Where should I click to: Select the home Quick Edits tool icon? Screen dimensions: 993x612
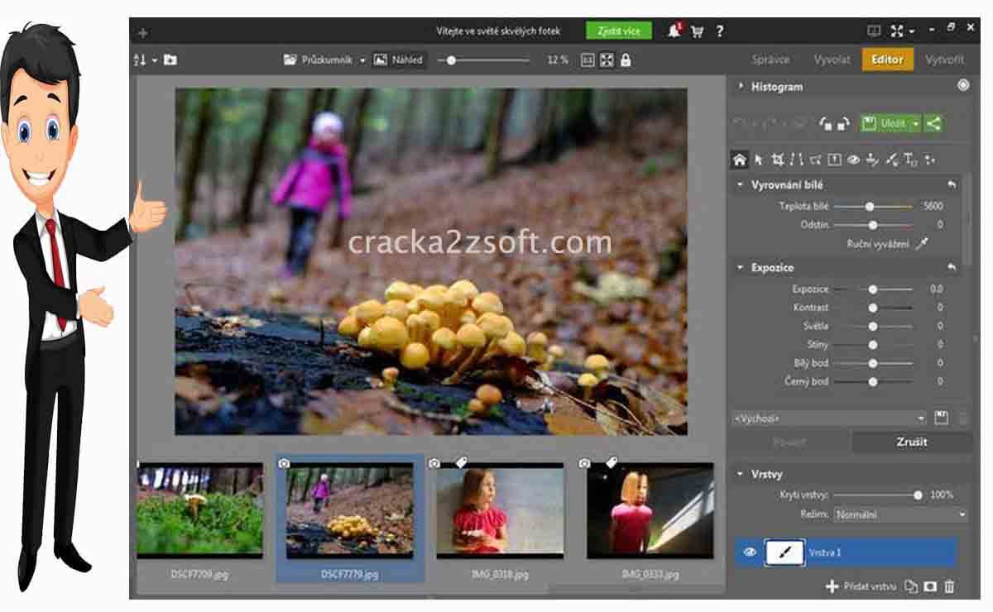pos(740,160)
